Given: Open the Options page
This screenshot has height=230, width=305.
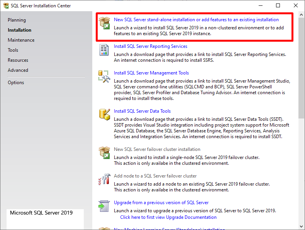Looking at the screenshot, I should 16,83.
